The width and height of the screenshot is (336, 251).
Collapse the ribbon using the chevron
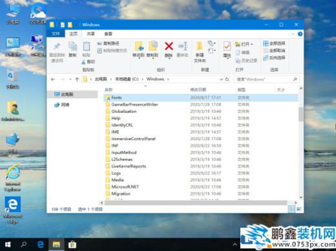click(293, 34)
